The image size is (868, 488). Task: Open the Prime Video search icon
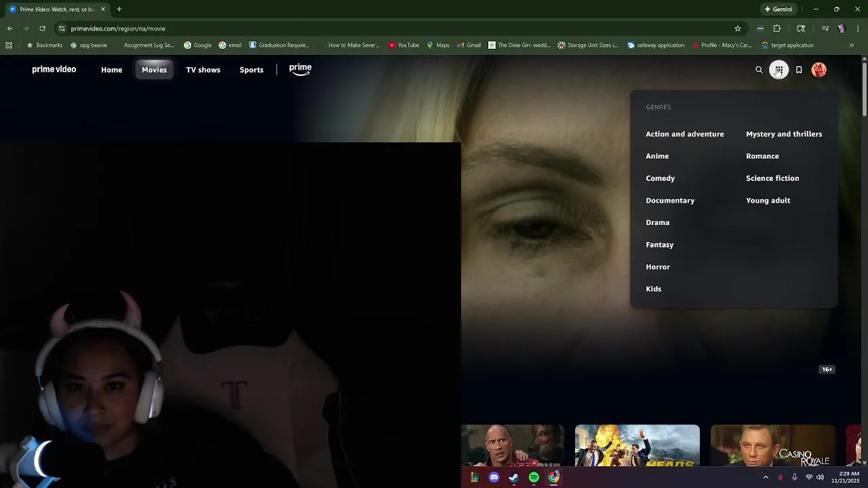pos(759,70)
